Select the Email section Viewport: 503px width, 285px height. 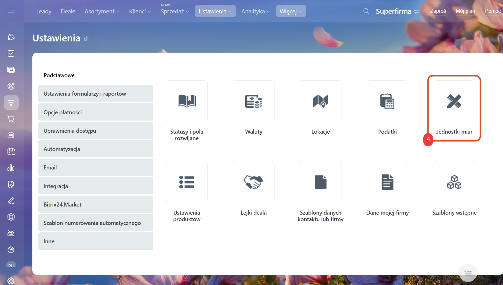coord(96,167)
